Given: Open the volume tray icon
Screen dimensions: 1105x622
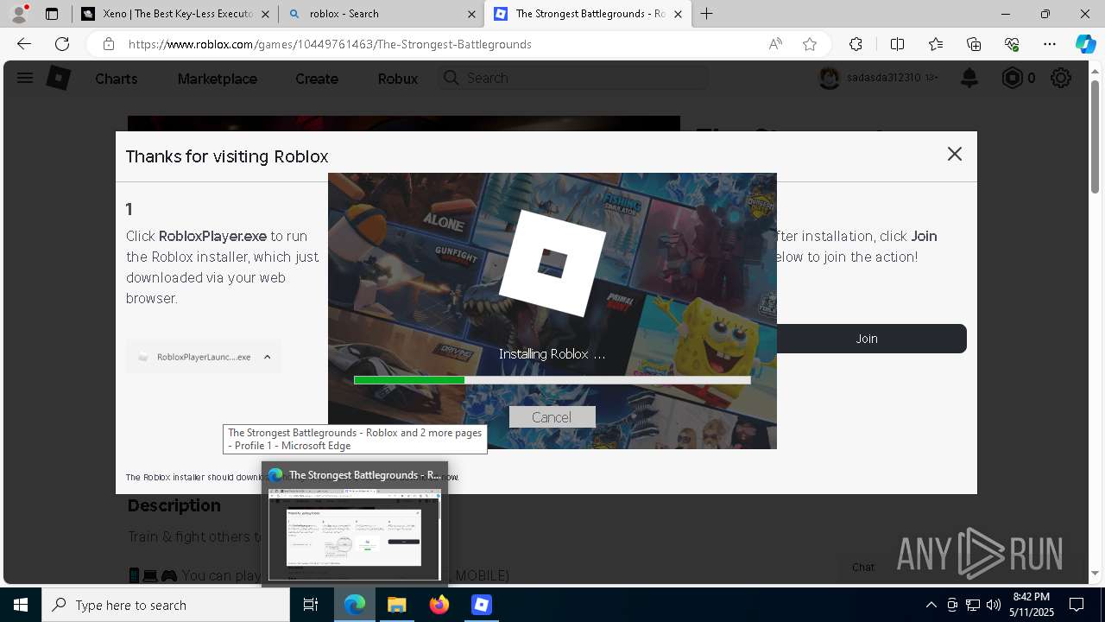Looking at the screenshot, I should tap(994, 605).
